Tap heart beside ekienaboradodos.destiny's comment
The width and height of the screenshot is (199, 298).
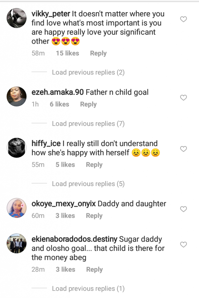[183, 245]
